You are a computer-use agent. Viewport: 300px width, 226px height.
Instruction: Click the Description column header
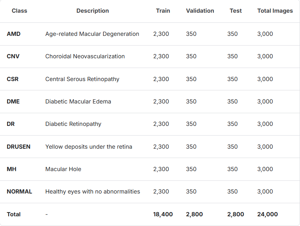[x=93, y=11]
